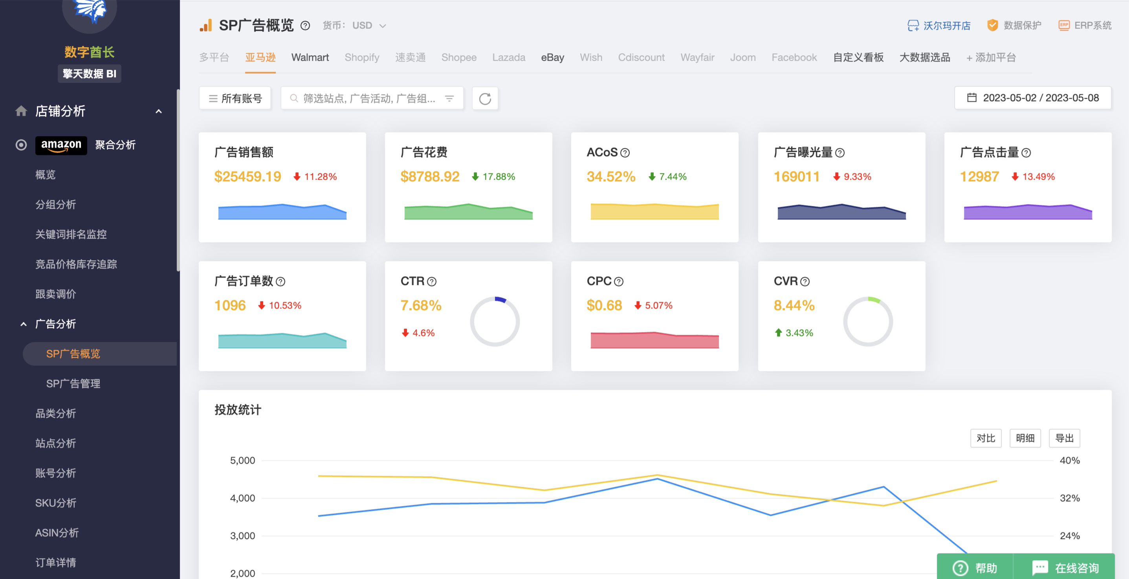Open the 所有账号 account selector

coord(235,98)
